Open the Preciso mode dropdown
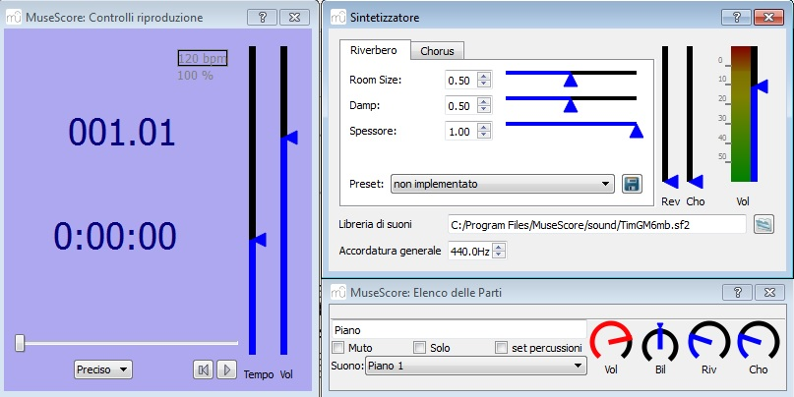The width and height of the screenshot is (794, 397). pyautogui.click(x=103, y=369)
